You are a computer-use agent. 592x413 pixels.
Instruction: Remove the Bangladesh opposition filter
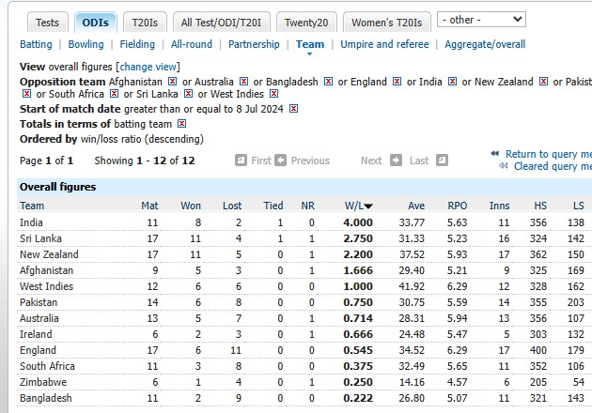coord(329,82)
